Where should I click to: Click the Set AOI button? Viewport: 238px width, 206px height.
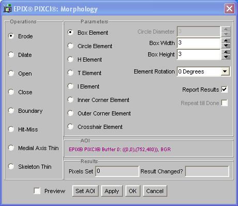pyautogui.click(x=85, y=191)
